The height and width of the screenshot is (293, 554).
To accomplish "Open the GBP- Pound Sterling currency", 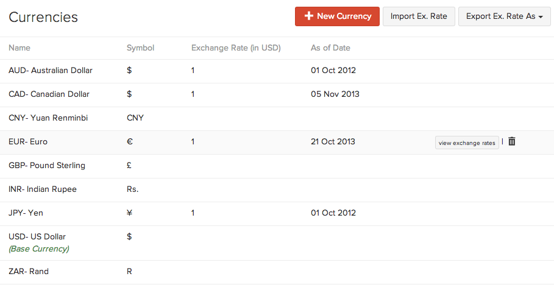I will click(47, 166).
